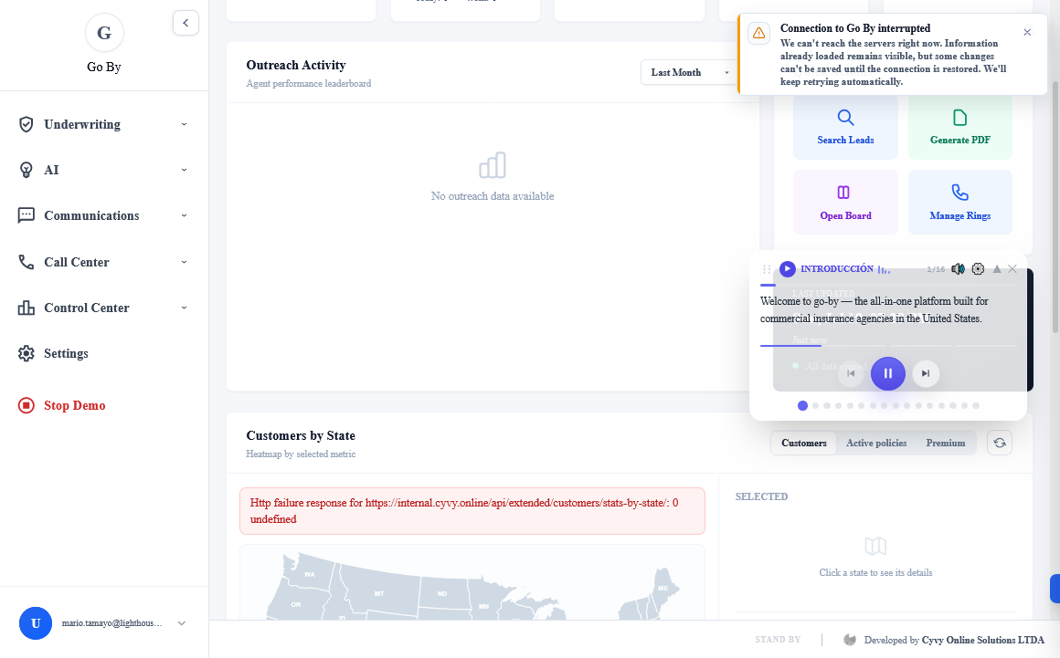
Task: Open tour player settings gear
Action: [x=978, y=268]
